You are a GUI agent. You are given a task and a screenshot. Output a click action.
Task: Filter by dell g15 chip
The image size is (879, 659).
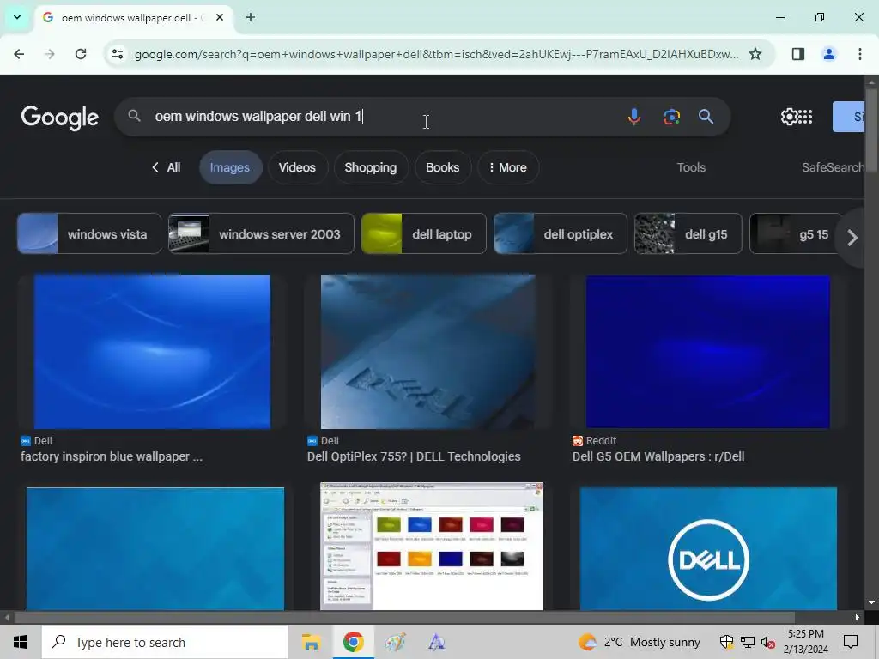[x=688, y=233]
